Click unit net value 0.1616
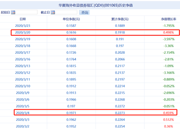The width and height of the screenshot is (180, 129). [71, 32]
